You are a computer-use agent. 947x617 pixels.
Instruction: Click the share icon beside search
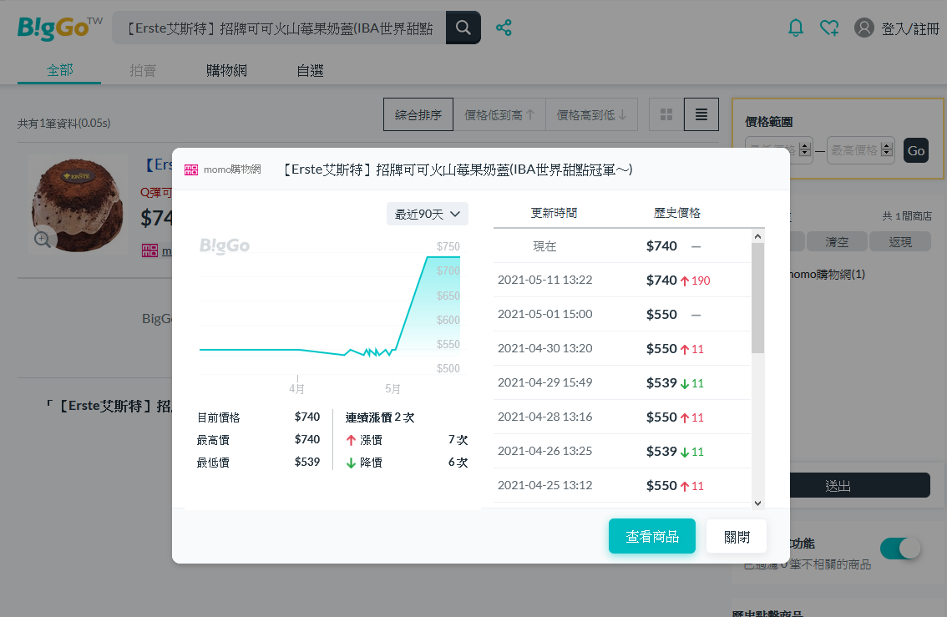(x=504, y=28)
